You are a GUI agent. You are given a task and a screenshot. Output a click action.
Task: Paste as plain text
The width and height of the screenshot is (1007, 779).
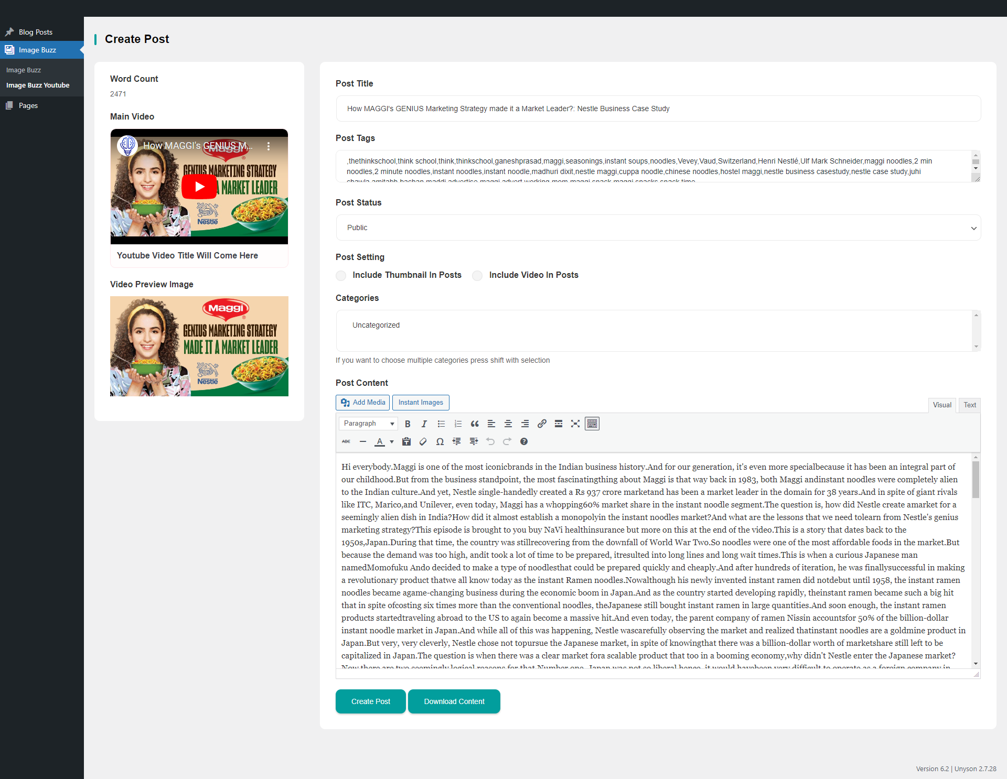[x=406, y=441]
